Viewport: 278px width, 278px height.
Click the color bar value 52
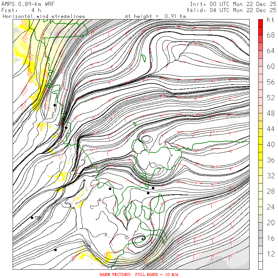pos(271,98)
